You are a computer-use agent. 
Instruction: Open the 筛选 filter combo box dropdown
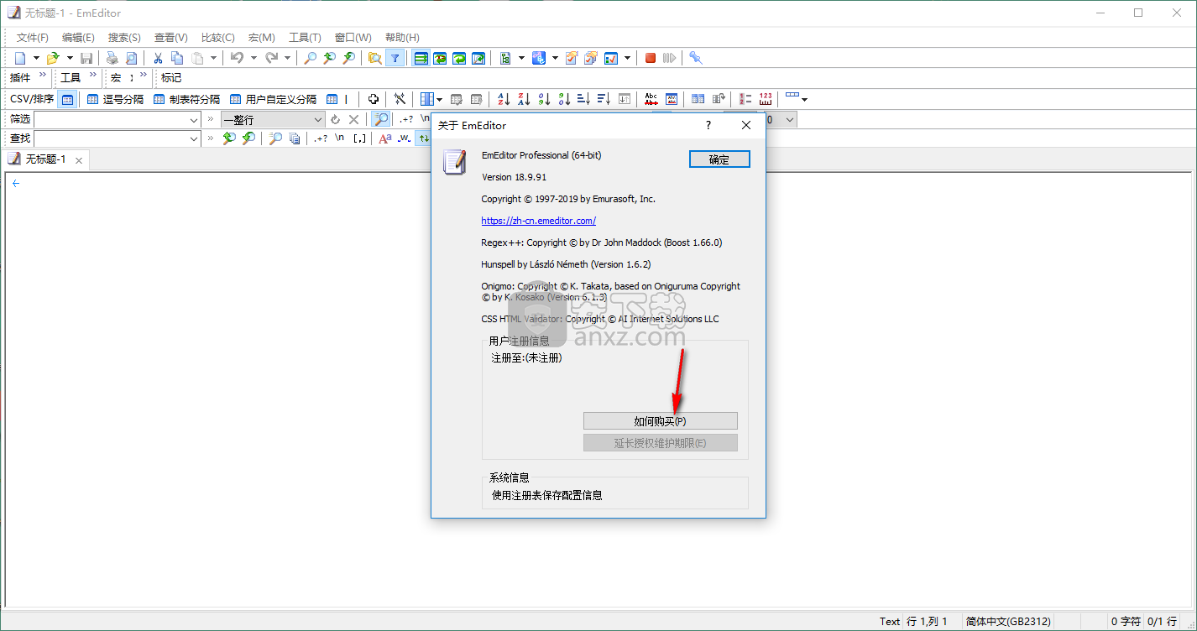pos(193,120)
